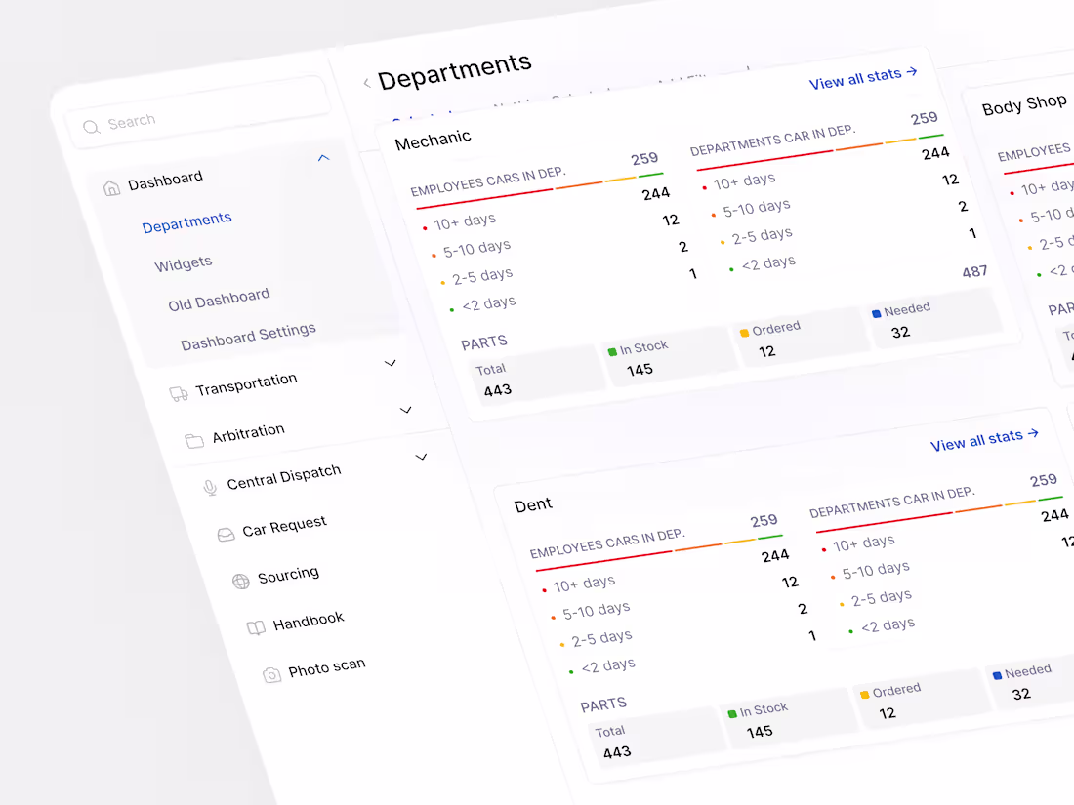This screenshot has width=1074, height=805.
Task: Expand the Arbitration section
Action: 406,410
